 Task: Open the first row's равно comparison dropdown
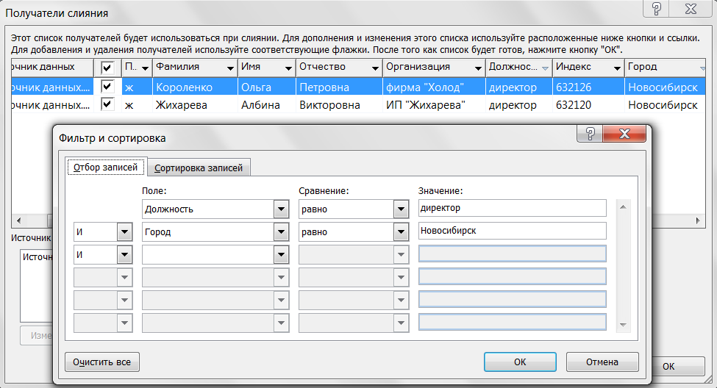coord(401,209)
